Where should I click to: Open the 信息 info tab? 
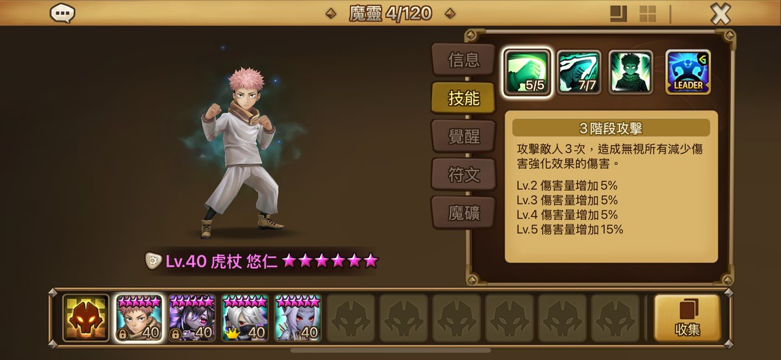pyautogui.click(x=463, y=60)
